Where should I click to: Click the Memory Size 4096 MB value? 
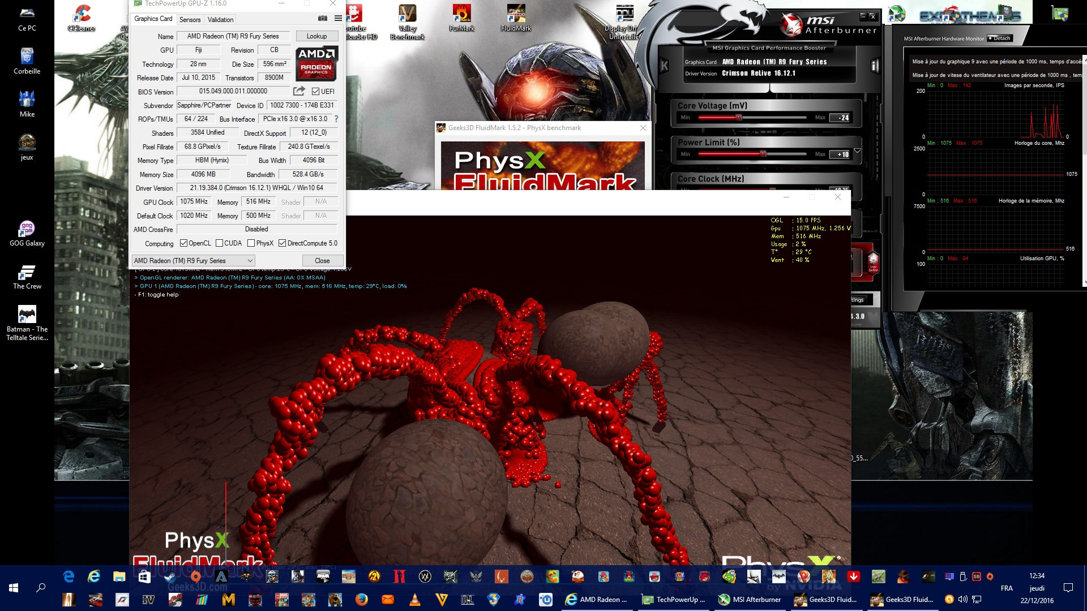click(203, 174)
